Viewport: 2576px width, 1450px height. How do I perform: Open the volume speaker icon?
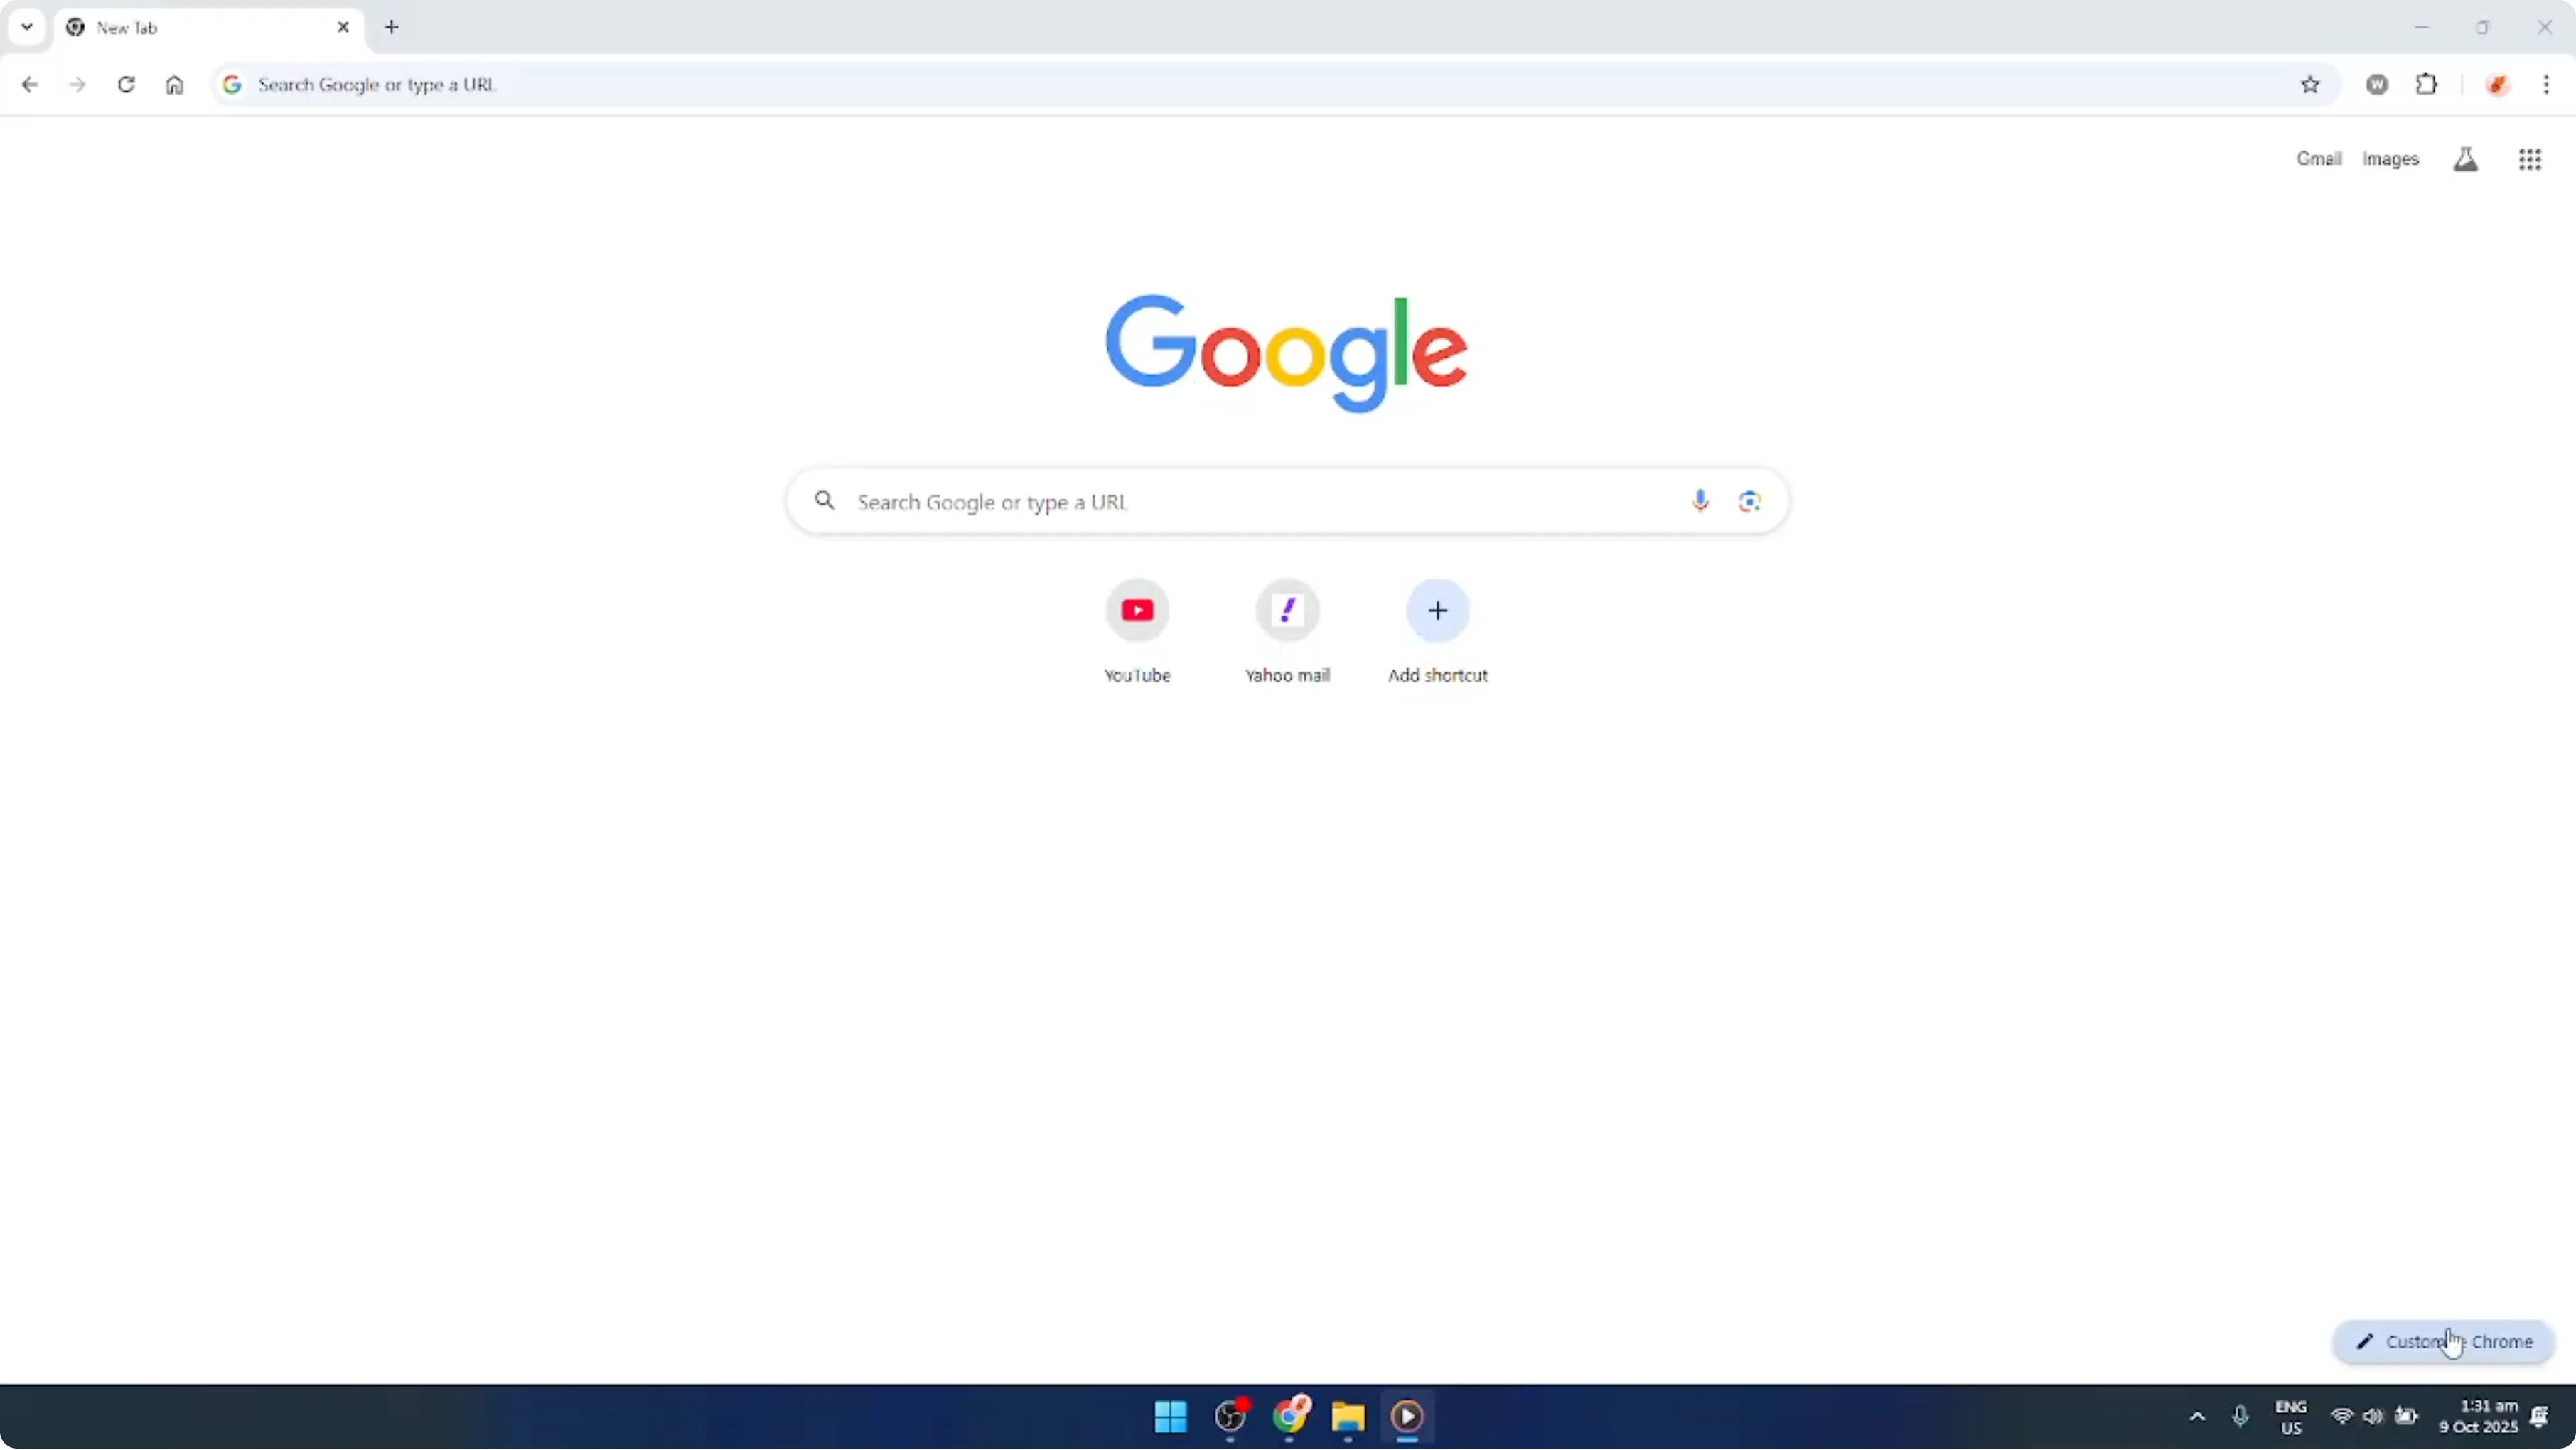click(x=2373, y=1417)
